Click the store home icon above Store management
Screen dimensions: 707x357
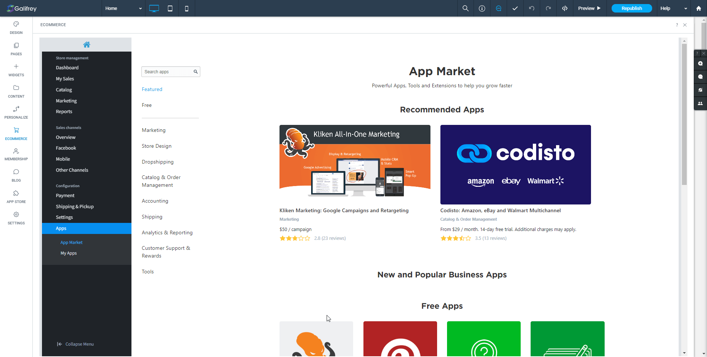pos(87,45)
